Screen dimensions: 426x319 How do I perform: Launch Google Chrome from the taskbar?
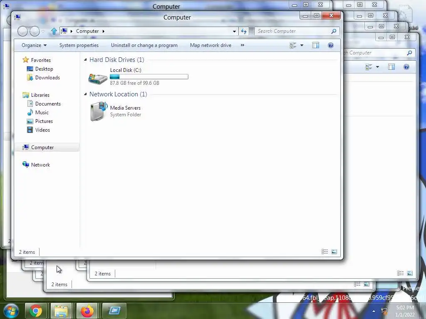click(36, 311)
